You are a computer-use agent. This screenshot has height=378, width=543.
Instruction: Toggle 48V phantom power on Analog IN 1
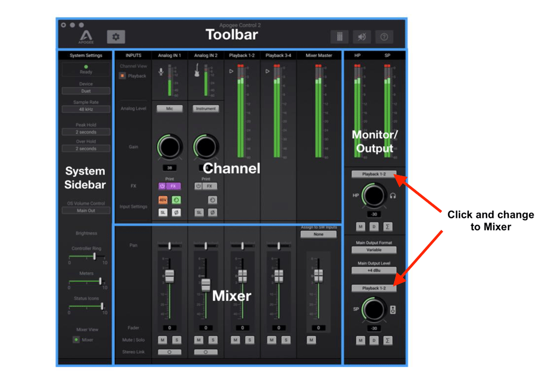[163, 200]
